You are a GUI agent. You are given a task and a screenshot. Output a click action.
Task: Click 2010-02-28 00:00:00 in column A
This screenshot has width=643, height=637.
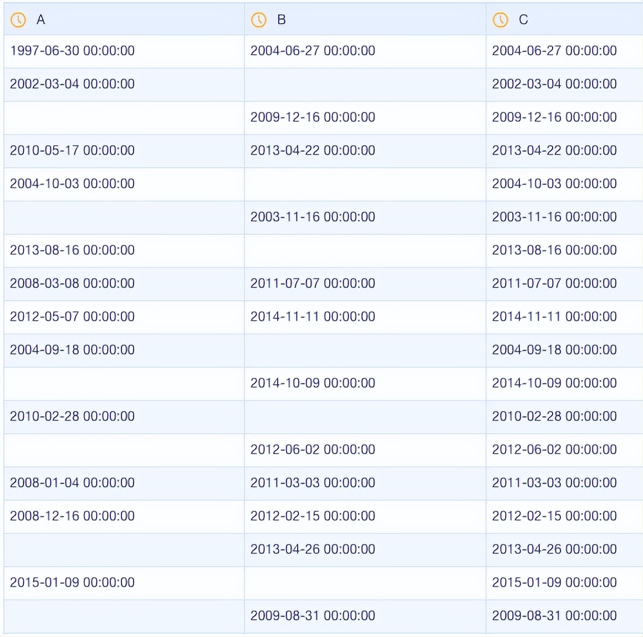pos(72,416)
